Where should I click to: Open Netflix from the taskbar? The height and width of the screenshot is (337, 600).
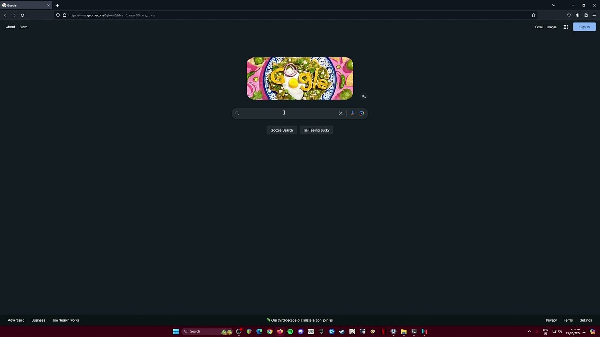(x=383, y=331)
